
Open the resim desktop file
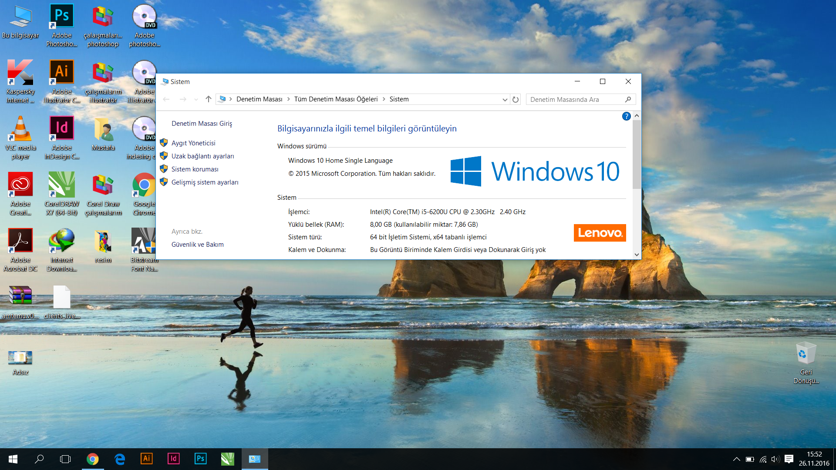pyautogui.click(x=103, y=246)
